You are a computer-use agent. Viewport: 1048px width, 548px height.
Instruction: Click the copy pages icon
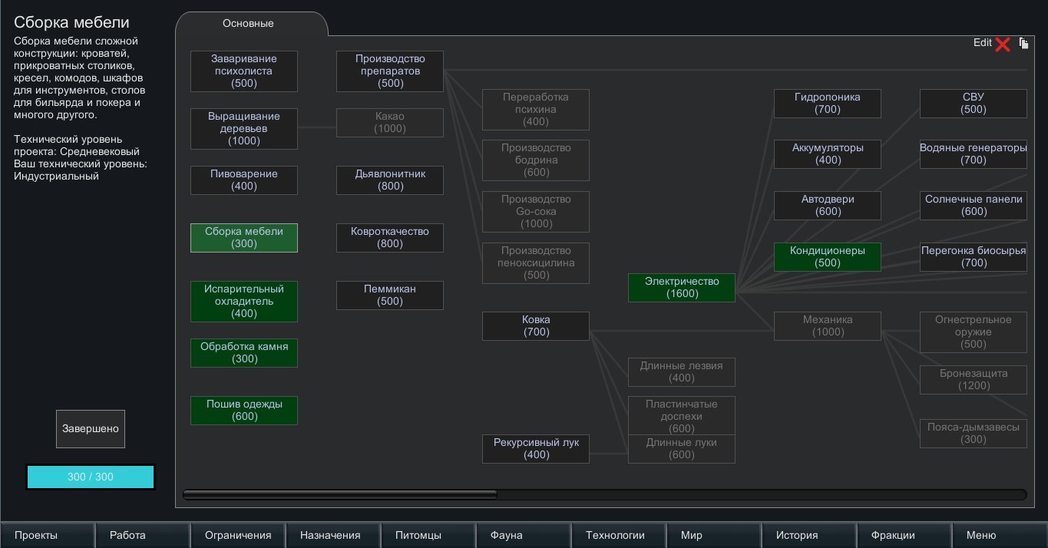1023,44
